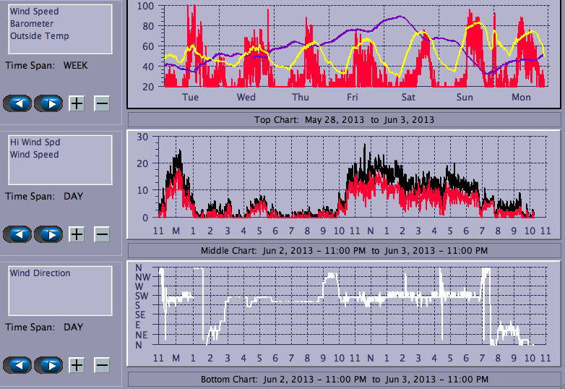Select Outside Temp in top chart list
Image resolution: width=565 pixels, height=389 pixels.
[x=40, y=36]
